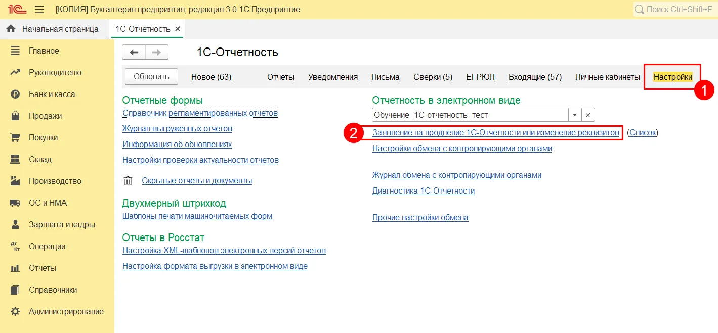Click the Отчеты в Росстат heading
718x333 pixels.
[x=163, y=237]
